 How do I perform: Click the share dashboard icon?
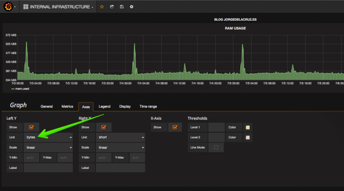112,7
